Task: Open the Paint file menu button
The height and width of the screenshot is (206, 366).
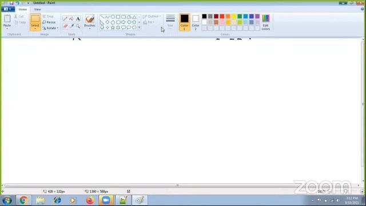Action: [x=8, y=9]
